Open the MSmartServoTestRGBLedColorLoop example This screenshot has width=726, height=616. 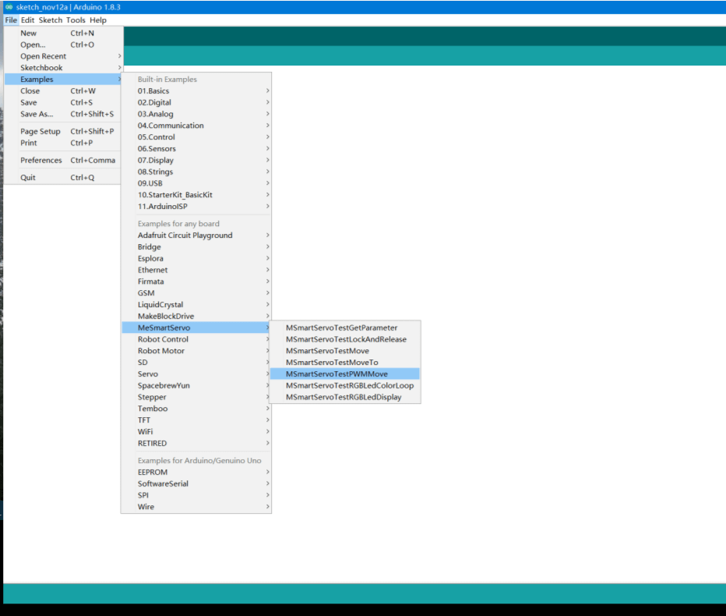click(345, 386)
